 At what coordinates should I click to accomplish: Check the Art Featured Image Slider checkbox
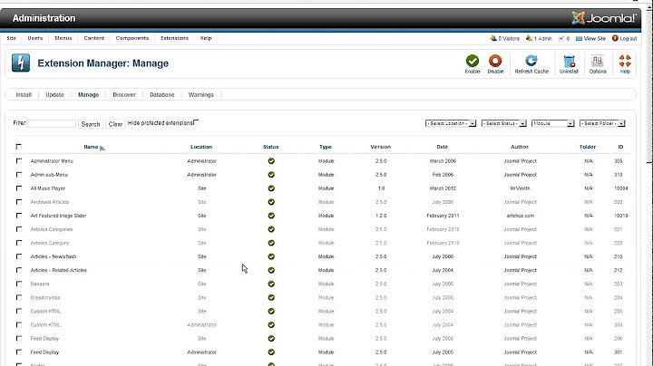coord(19,216)
